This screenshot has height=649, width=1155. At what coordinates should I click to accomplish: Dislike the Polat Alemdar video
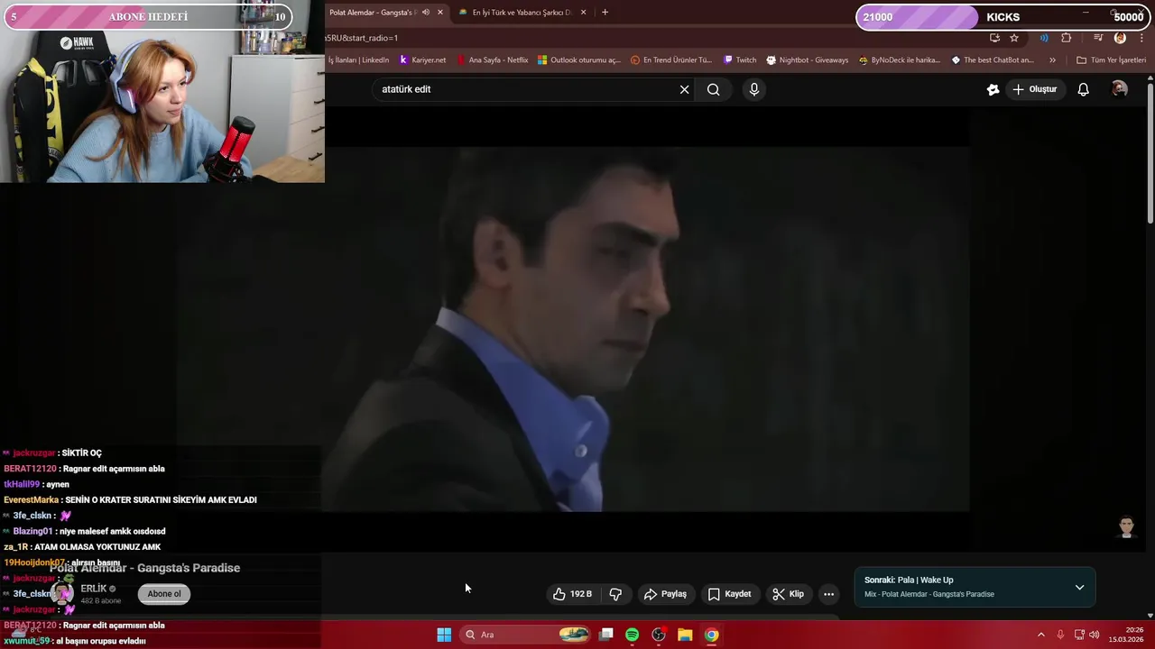pyautogui.click(x=615, y=594)
